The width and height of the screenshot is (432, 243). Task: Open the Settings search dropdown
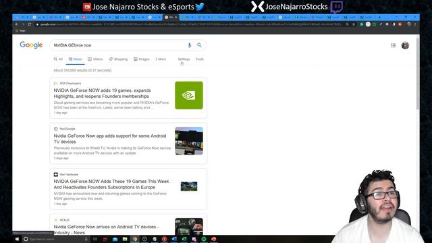point(184,59)
